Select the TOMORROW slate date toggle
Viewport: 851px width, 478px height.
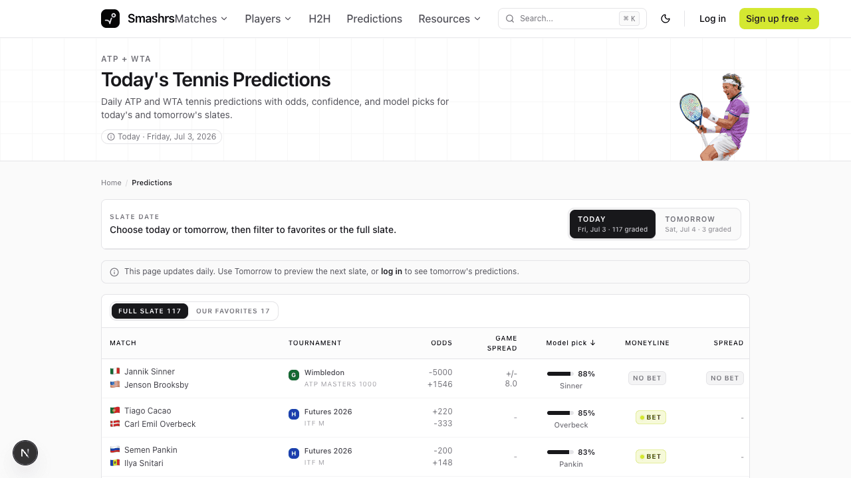point(698,224)
